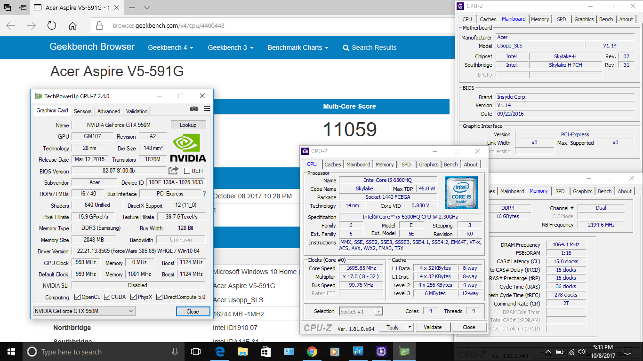Click the GPU-Z icon on the taskbar

tap(404, 352)
